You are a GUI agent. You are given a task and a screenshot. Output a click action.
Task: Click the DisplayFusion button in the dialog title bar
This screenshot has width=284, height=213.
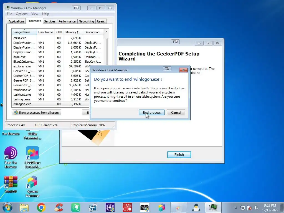coord(167,69)
